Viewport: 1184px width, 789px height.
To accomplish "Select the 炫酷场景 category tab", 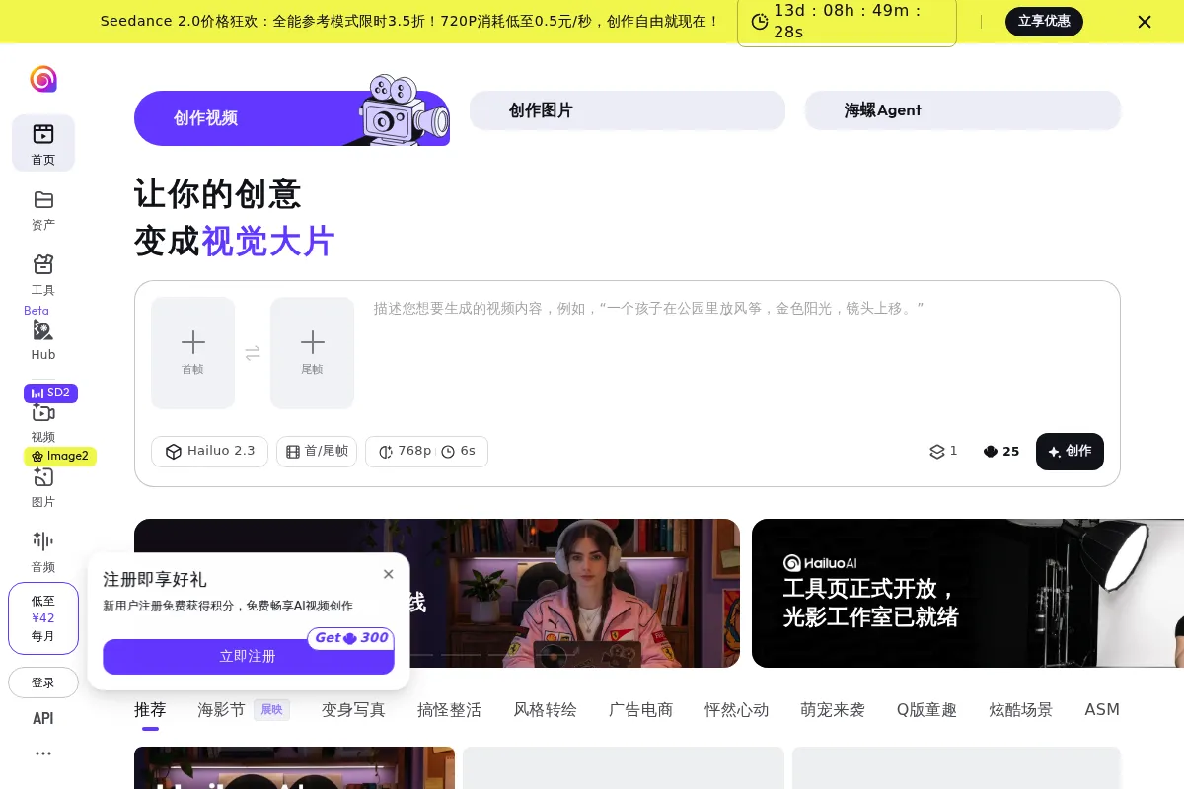I will (x=1021, y=710).
